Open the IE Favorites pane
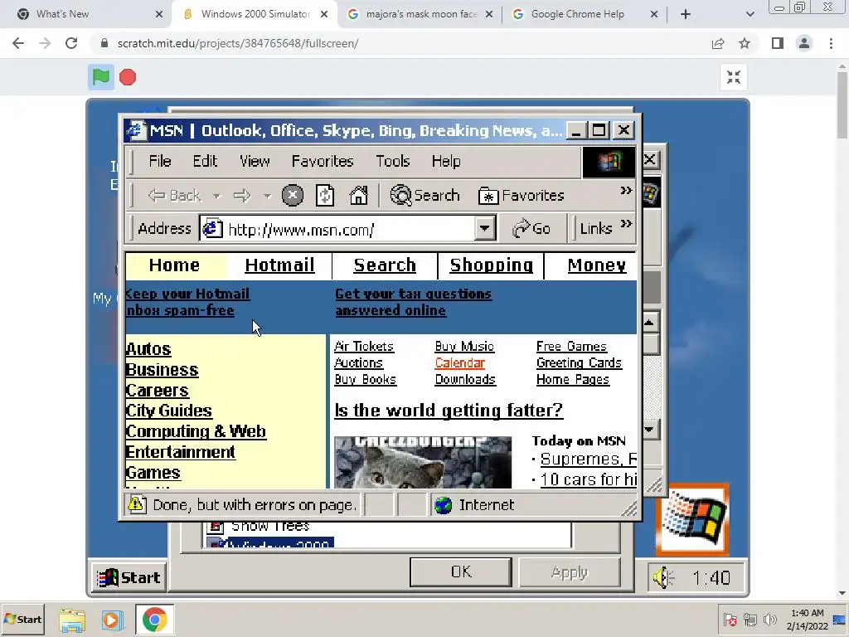 click(522, 196)
